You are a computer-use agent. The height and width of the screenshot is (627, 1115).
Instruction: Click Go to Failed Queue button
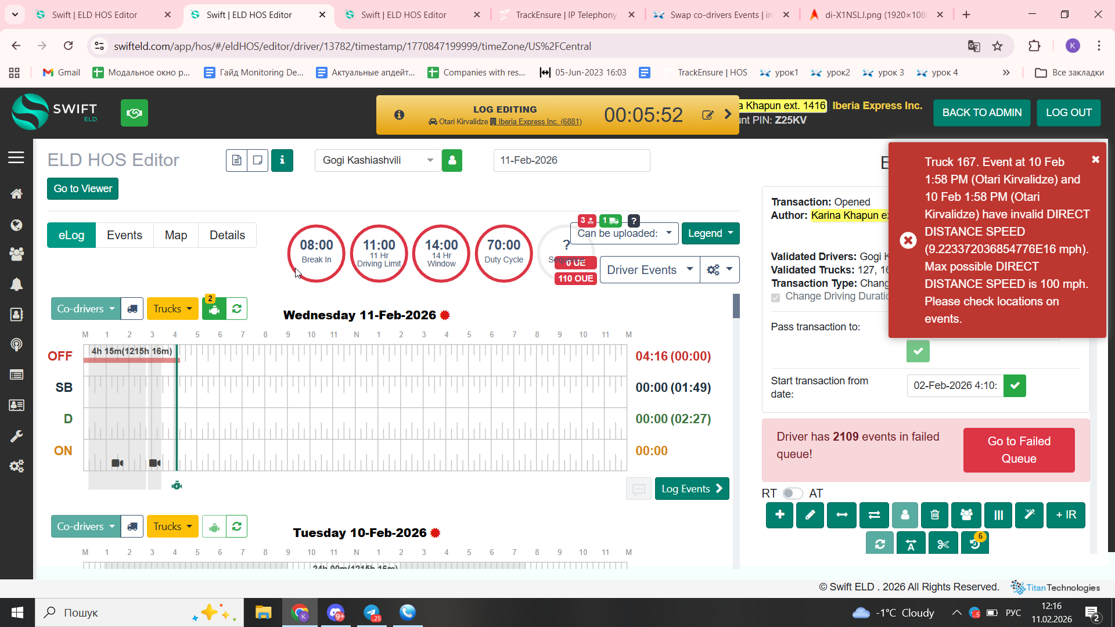coord(1019,450)
